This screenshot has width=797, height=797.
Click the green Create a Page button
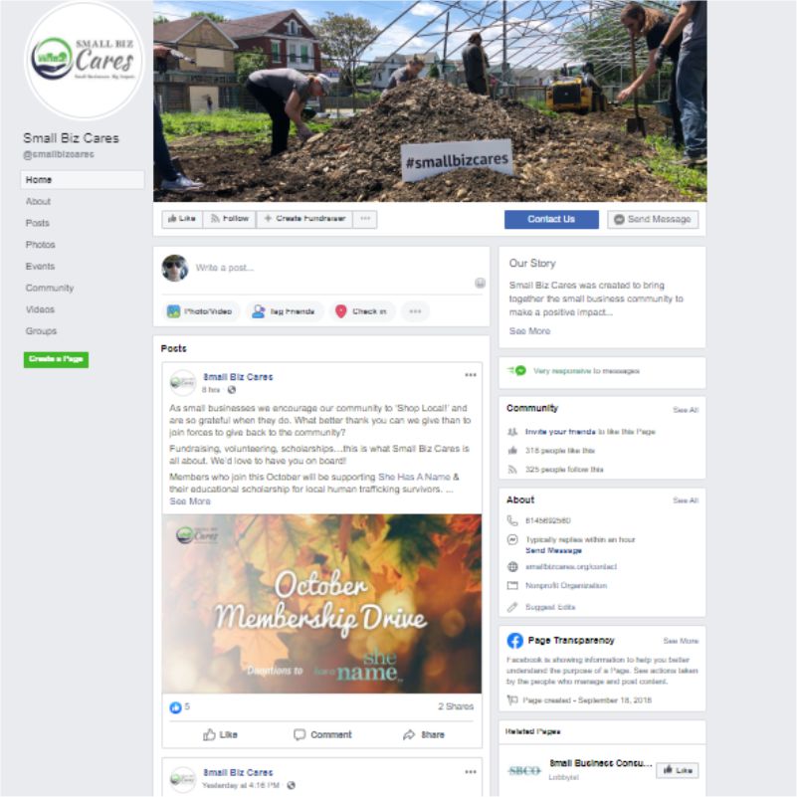[56, 359]
